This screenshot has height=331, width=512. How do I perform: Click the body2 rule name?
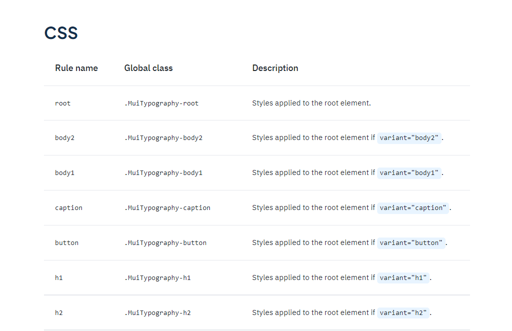point(64,138)
